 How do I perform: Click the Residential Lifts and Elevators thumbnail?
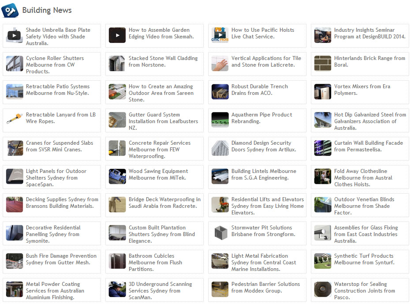[220, 205]
